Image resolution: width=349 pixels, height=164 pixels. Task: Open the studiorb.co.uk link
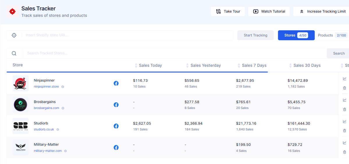point(44,129)
